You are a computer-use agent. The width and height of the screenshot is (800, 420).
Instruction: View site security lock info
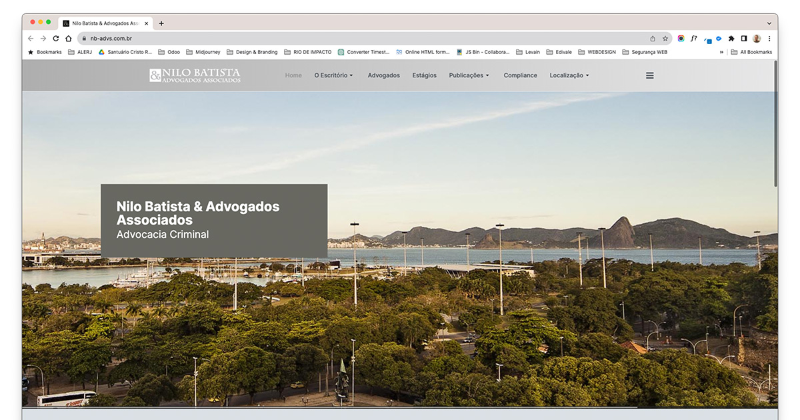(84, 39)
